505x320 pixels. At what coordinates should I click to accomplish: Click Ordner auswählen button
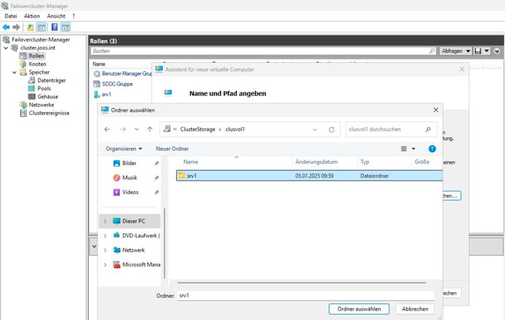359,309
